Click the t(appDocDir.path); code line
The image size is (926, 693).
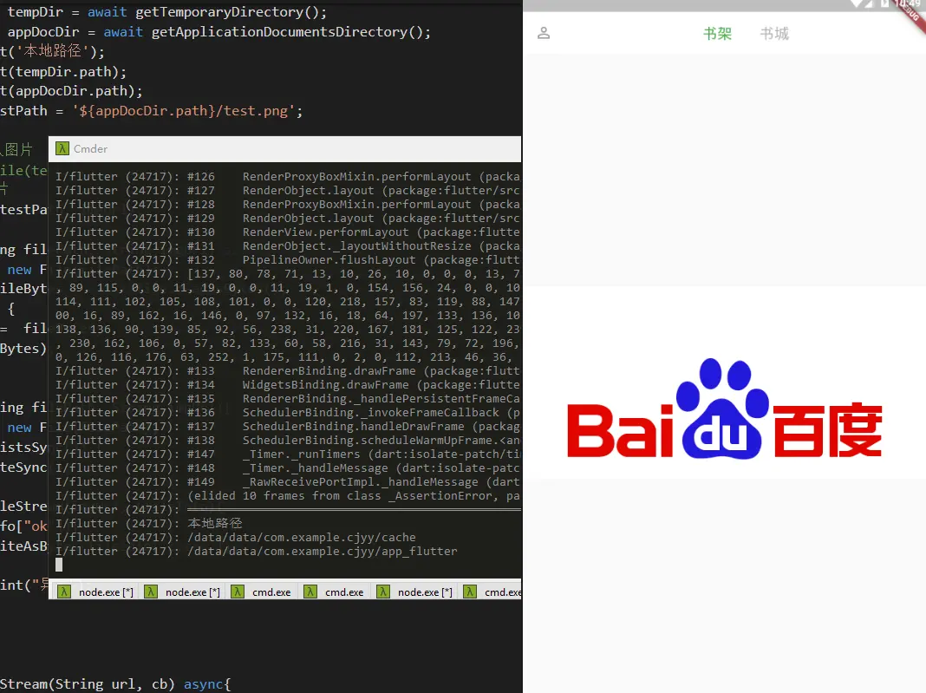pos(71,91)
